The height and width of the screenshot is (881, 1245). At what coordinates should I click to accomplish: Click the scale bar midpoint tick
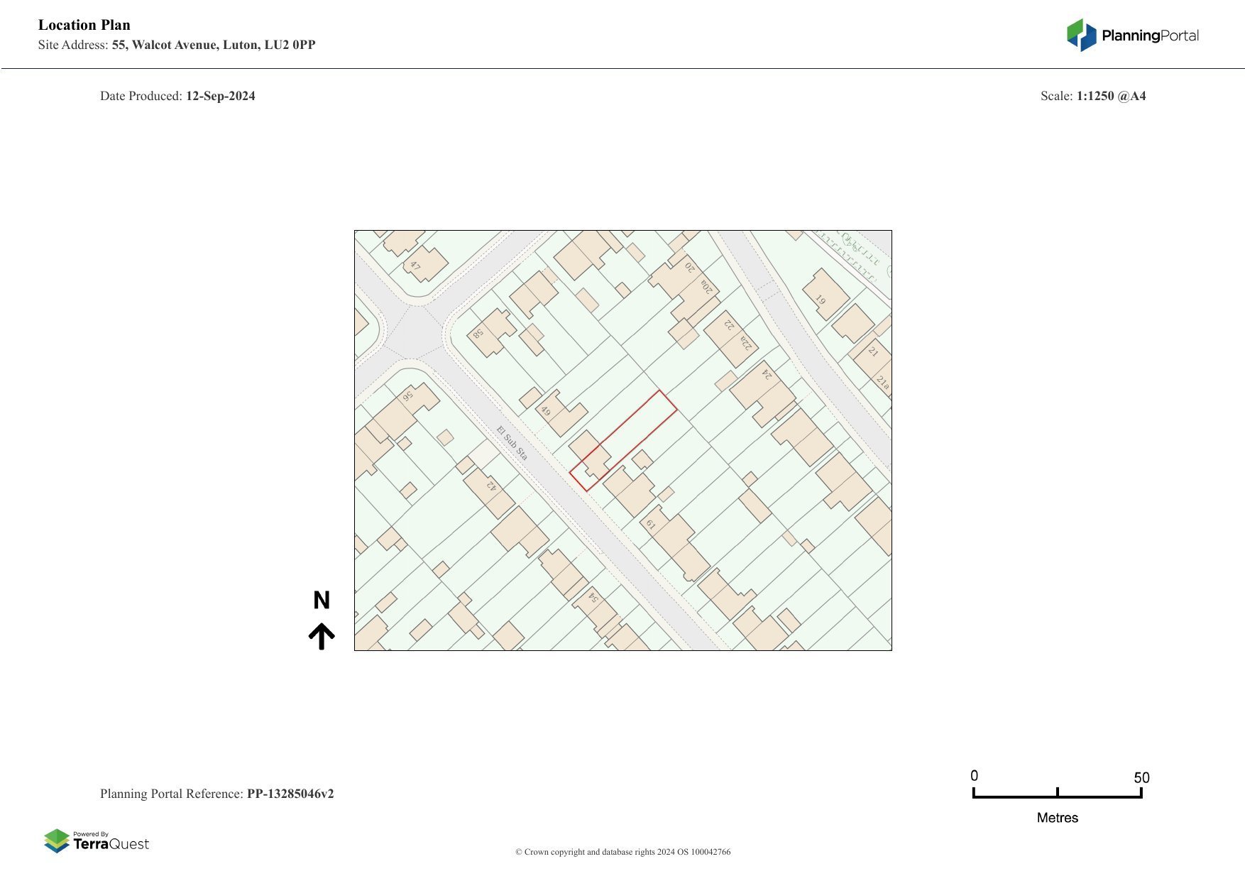1058,793
